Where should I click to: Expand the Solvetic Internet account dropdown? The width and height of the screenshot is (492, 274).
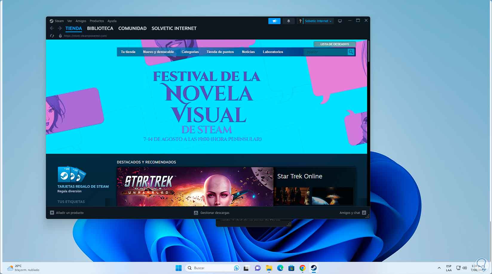pos(318,21)
